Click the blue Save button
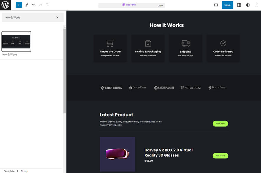The width and height of the screenshot is (261, 173). pos(227,5)
